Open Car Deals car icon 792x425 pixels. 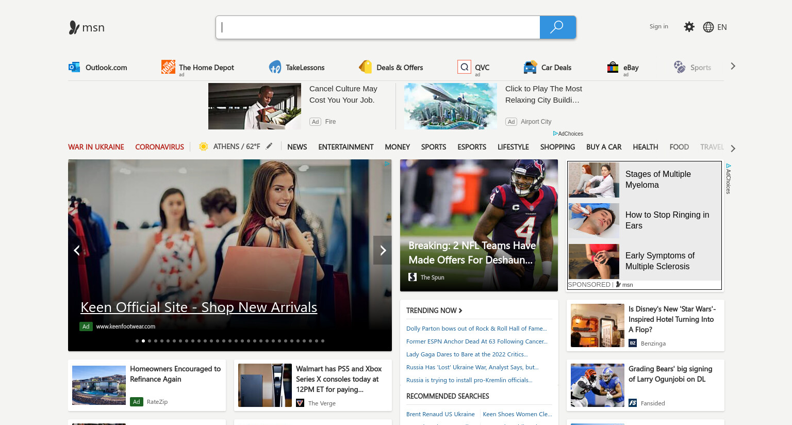530,67
